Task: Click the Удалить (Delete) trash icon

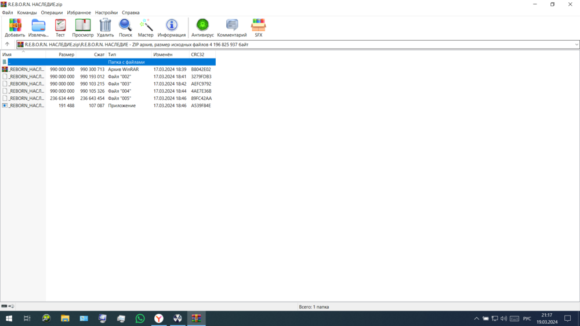Action: (x=105, y=27)
